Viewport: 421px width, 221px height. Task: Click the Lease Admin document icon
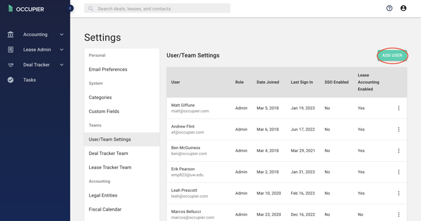[10, 49]
